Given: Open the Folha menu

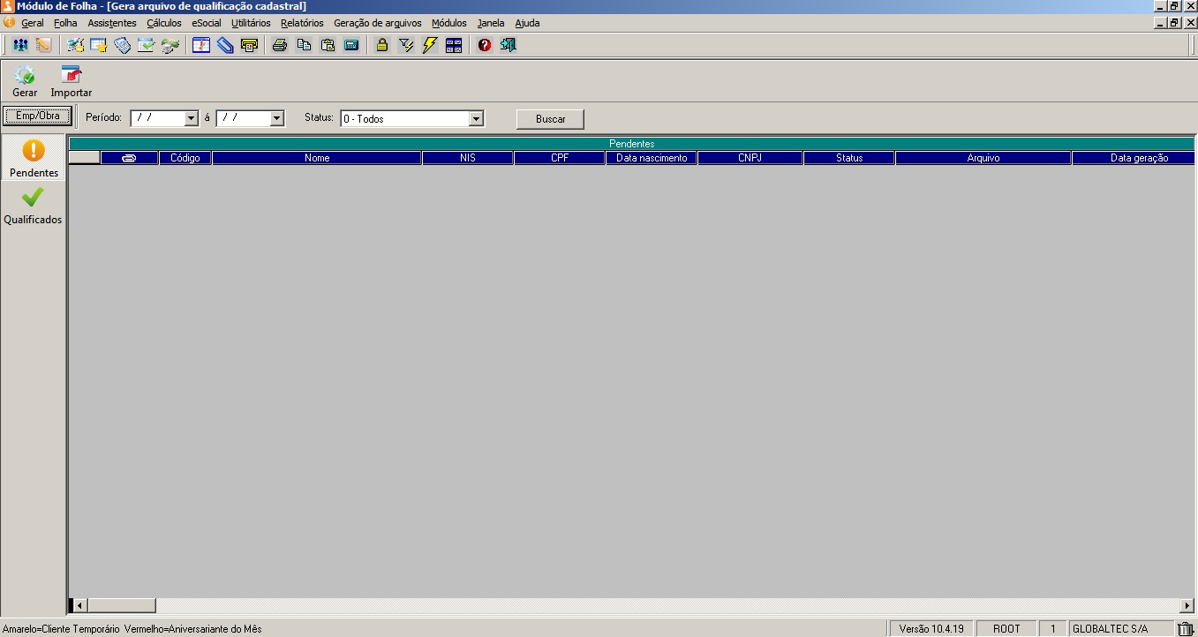Looking at the screenshot, I should click(65, 23).
